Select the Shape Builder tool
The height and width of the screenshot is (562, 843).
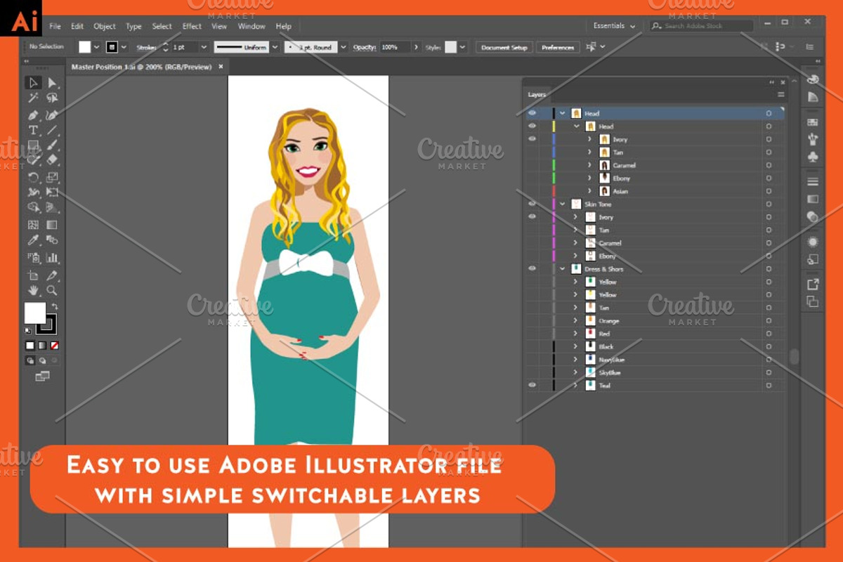pos(33,208)
